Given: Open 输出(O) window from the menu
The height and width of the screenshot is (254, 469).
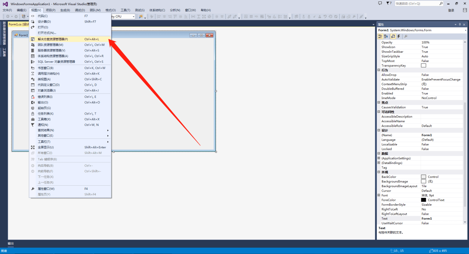Looking at the screenshot, I should click(70, 102).
